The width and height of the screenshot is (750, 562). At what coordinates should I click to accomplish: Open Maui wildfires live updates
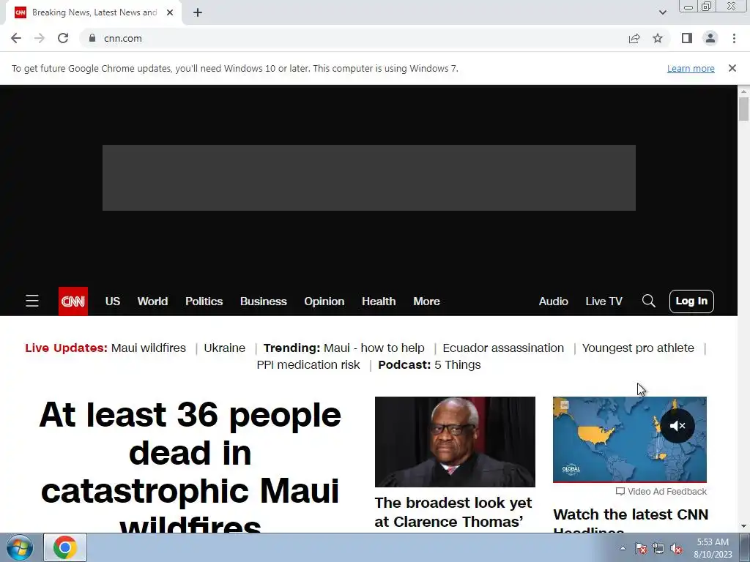(148, 348)
